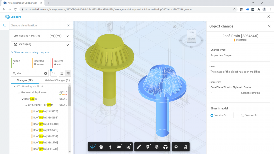Select the Changes (32) tab
This screenshot has width=274, height=154.
click(x=25, y=80)
